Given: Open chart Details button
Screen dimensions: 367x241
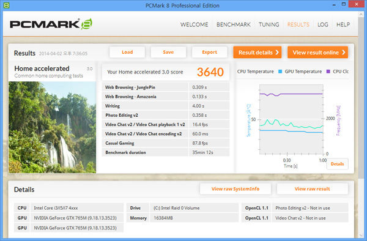Looking at the screenshot, I should point(337,164).
